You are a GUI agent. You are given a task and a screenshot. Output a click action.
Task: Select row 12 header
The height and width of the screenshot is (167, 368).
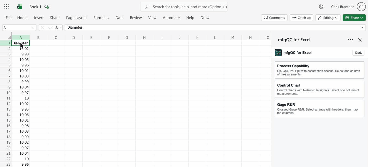coord(6,104)
